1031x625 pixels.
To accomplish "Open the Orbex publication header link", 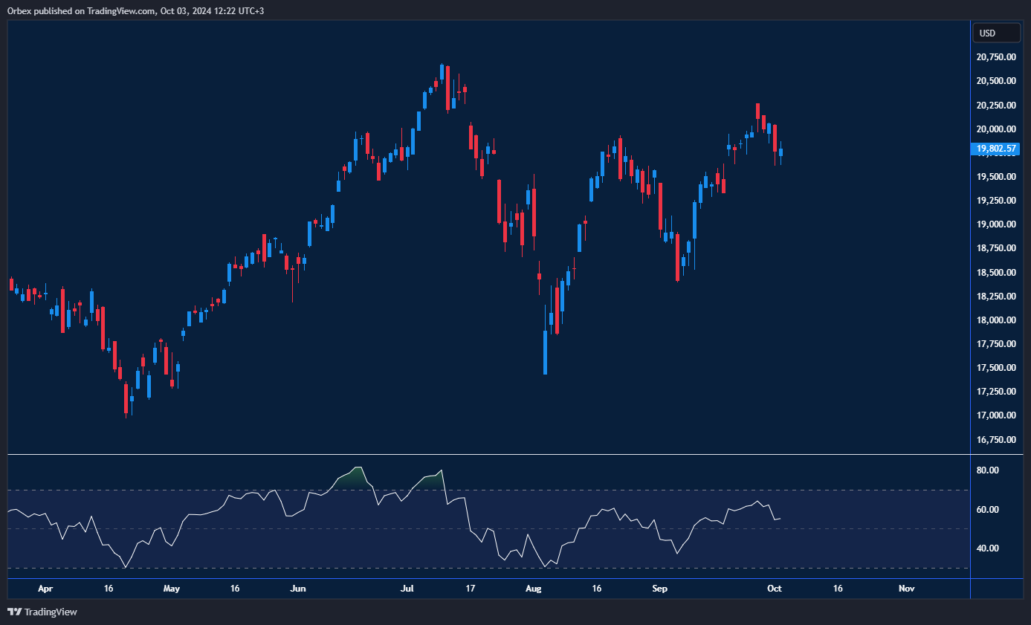I will (x=134, y=10).
